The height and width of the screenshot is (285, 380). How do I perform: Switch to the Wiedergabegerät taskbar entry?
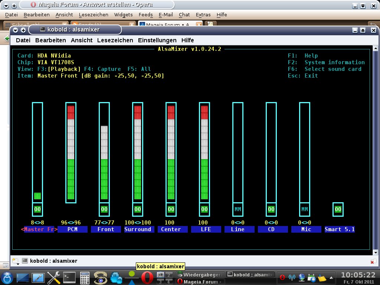[x=200, y=275]
